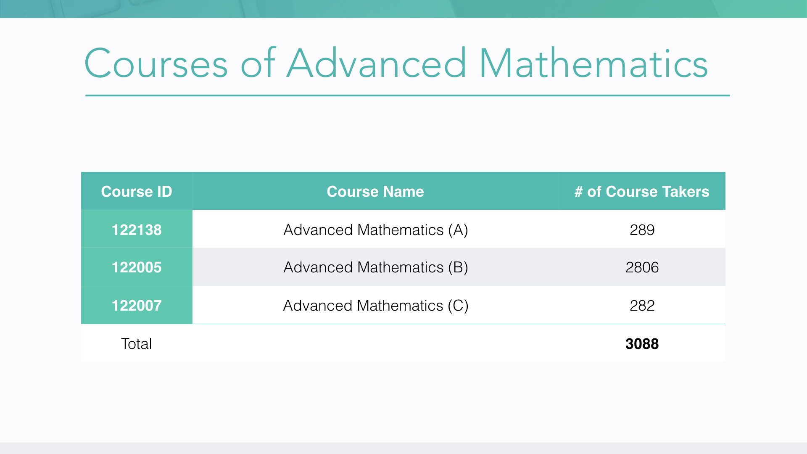This screenshot has width=807, height=454.
Task: Click course ID cell 122005
Action: (x=137, y=267)
